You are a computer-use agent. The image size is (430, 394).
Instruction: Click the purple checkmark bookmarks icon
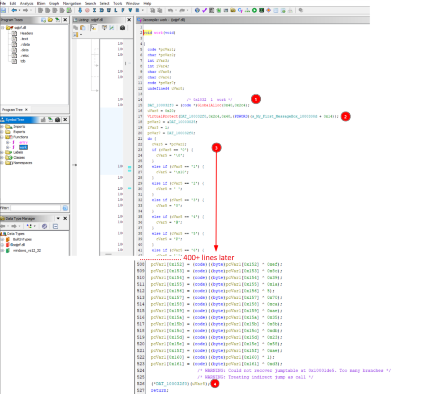[205, 10]
